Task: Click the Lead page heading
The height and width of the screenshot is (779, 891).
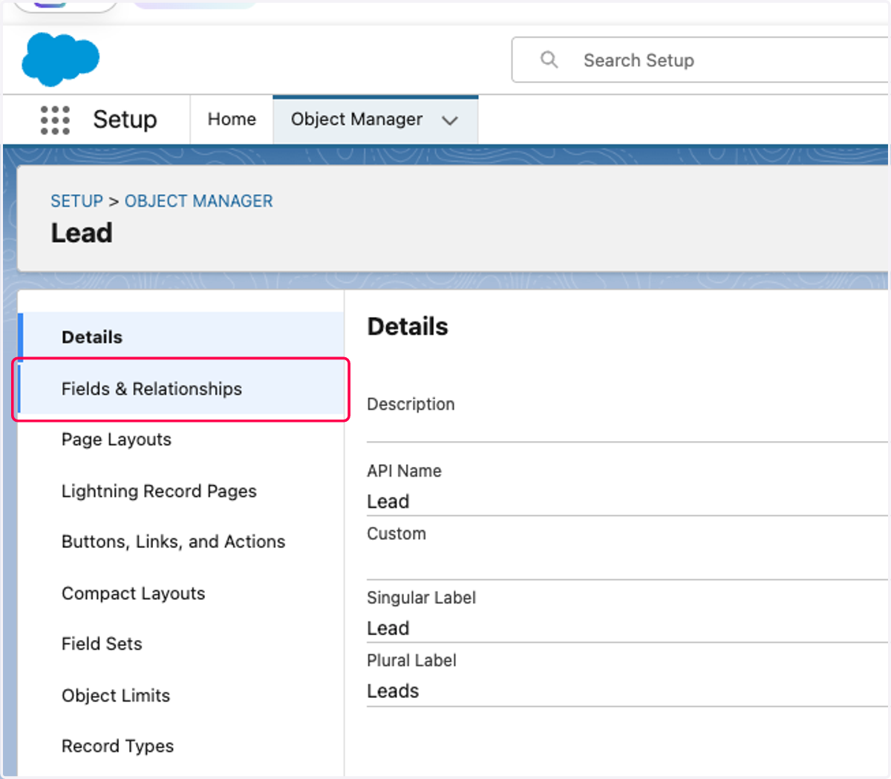Action: (x=82, y=233)
